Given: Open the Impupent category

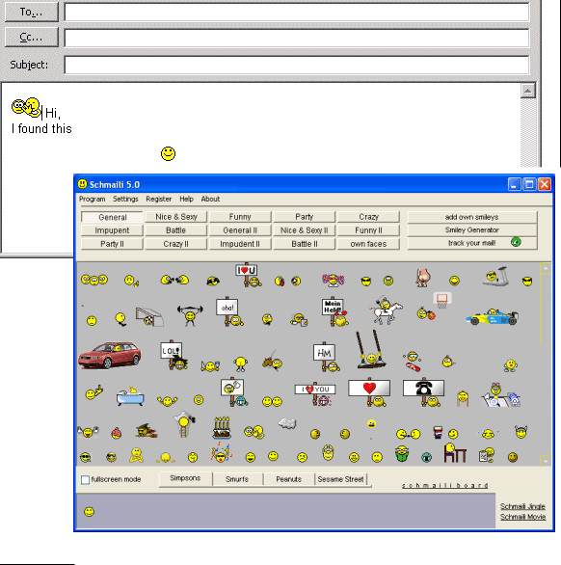Looking at the screenshot, I should point(112,230).
